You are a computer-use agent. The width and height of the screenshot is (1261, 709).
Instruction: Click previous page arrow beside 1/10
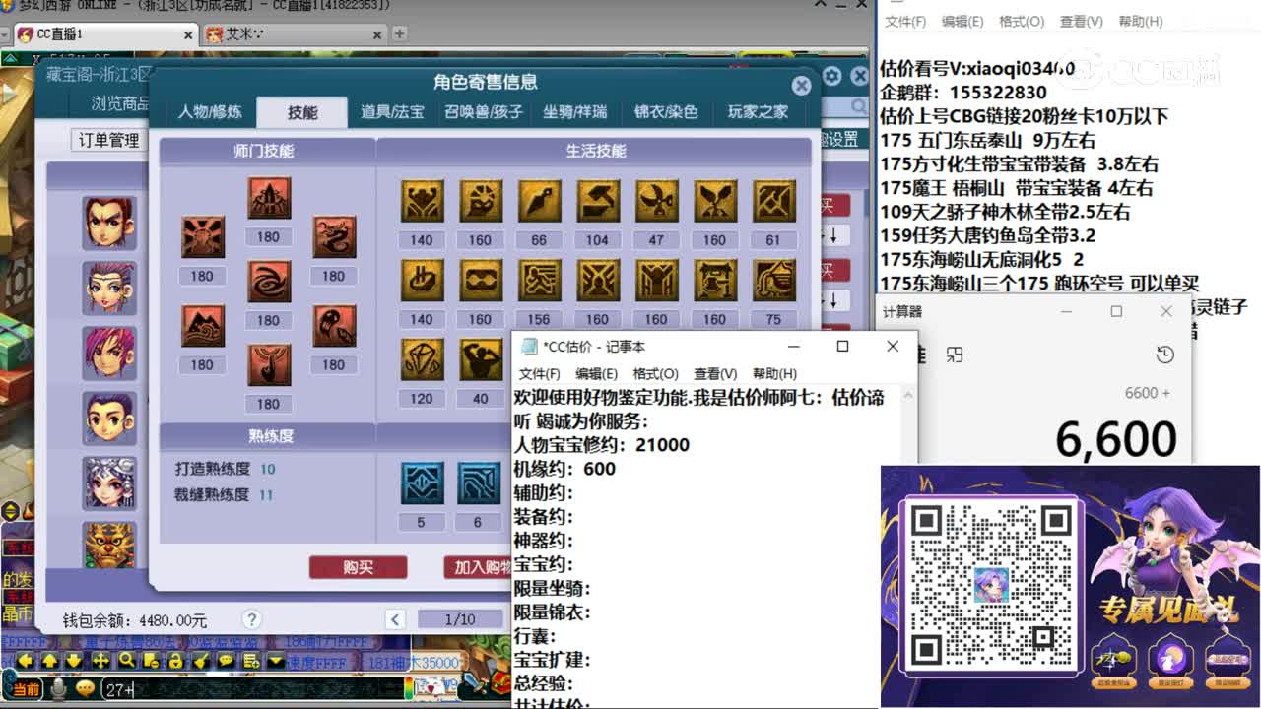coord(395,619)
